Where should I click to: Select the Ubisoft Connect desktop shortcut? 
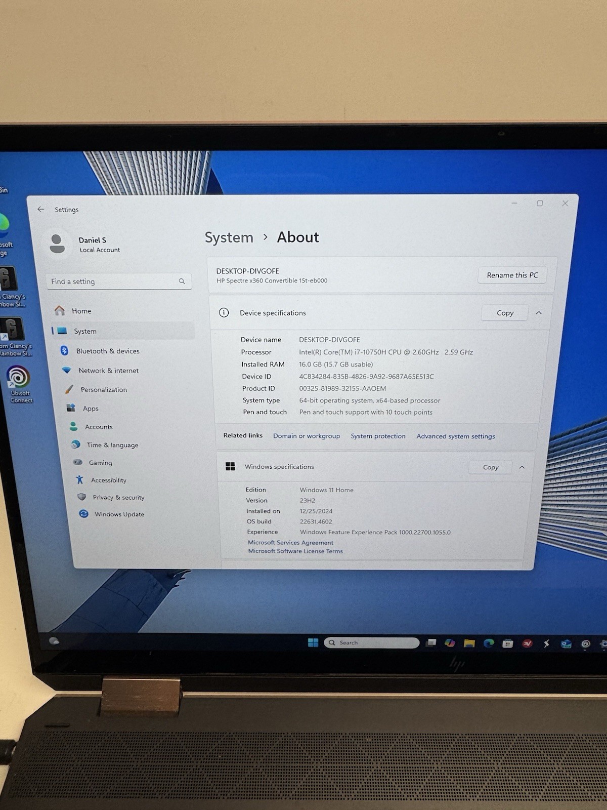(19, 384)
